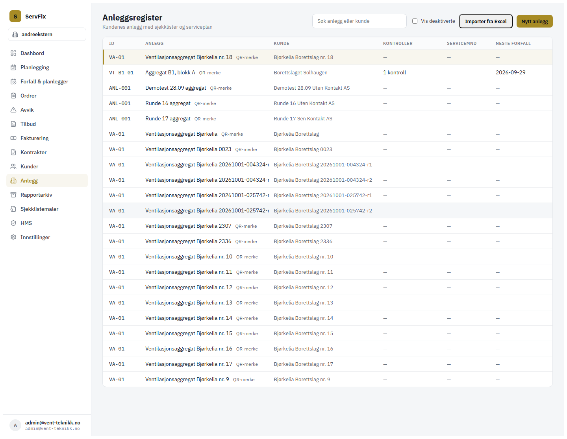This screenshot has height=439, width=567.
Task: Click the Nytt anlegg button
Action: [x=535, y=21]
